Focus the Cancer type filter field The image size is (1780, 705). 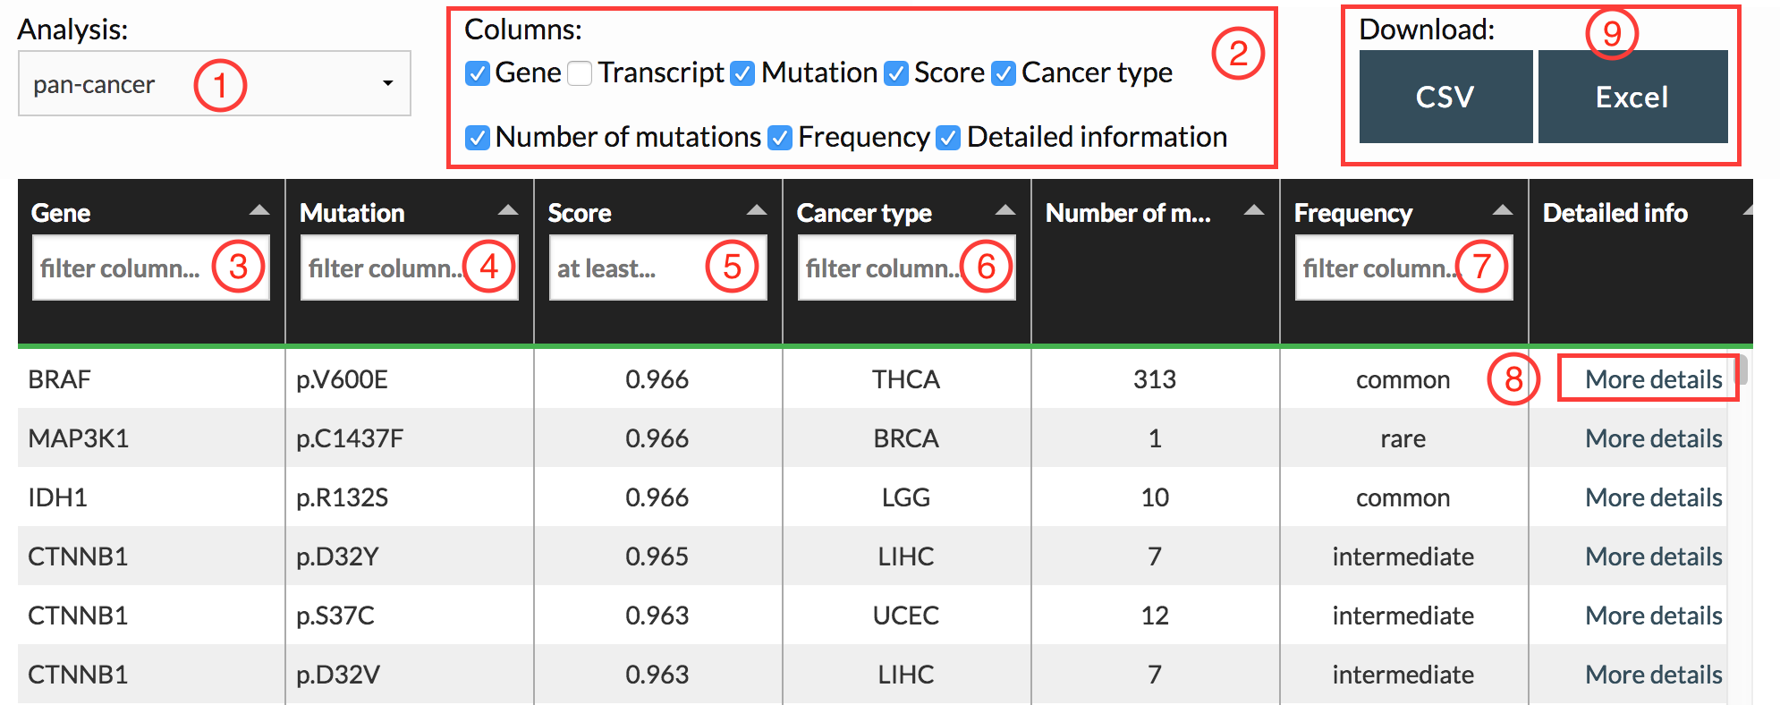point(907,268)
